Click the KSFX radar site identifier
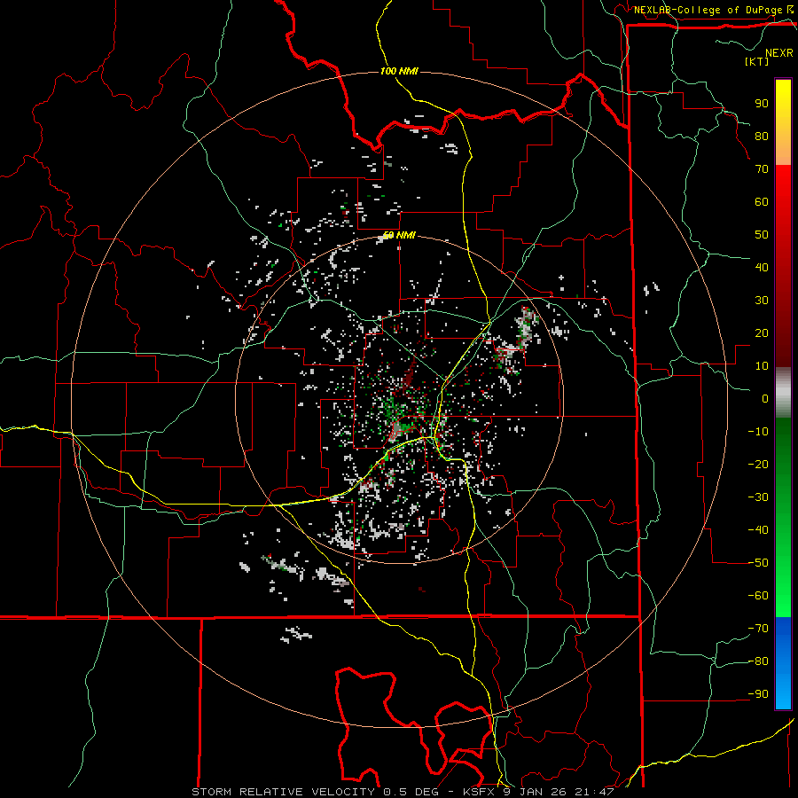This screenshot has width=798, height=798. [x=480, y=792]
